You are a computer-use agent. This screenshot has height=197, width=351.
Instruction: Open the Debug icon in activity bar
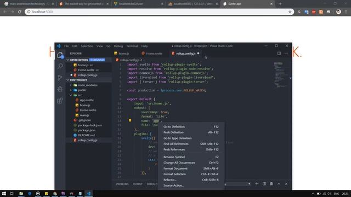[x=60, y=89]
